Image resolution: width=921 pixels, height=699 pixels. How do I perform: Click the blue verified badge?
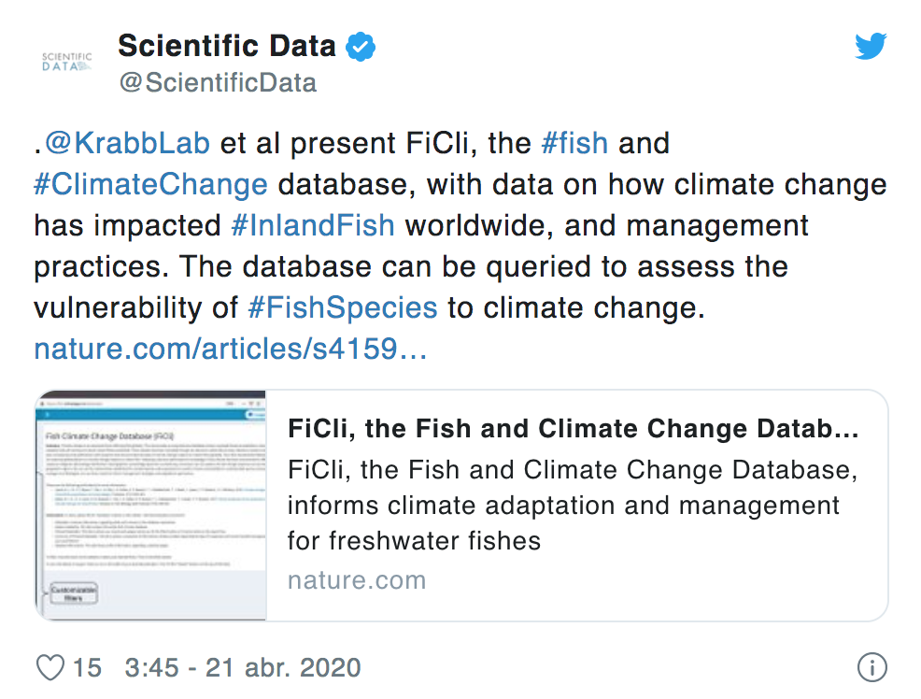[x=361, y=46]
